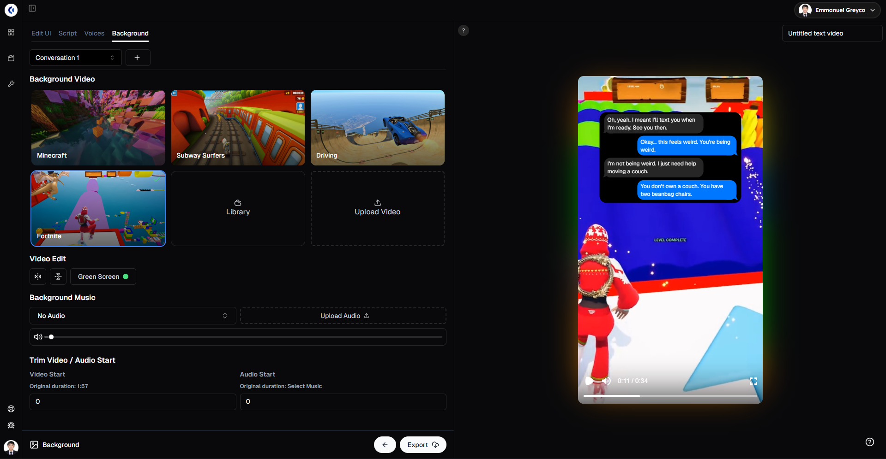The width and height of the screenshot is (886, 459).
Task: Open the tools wrench icon in sidebar
Action: pyautogui.click(x=11, y=84)
